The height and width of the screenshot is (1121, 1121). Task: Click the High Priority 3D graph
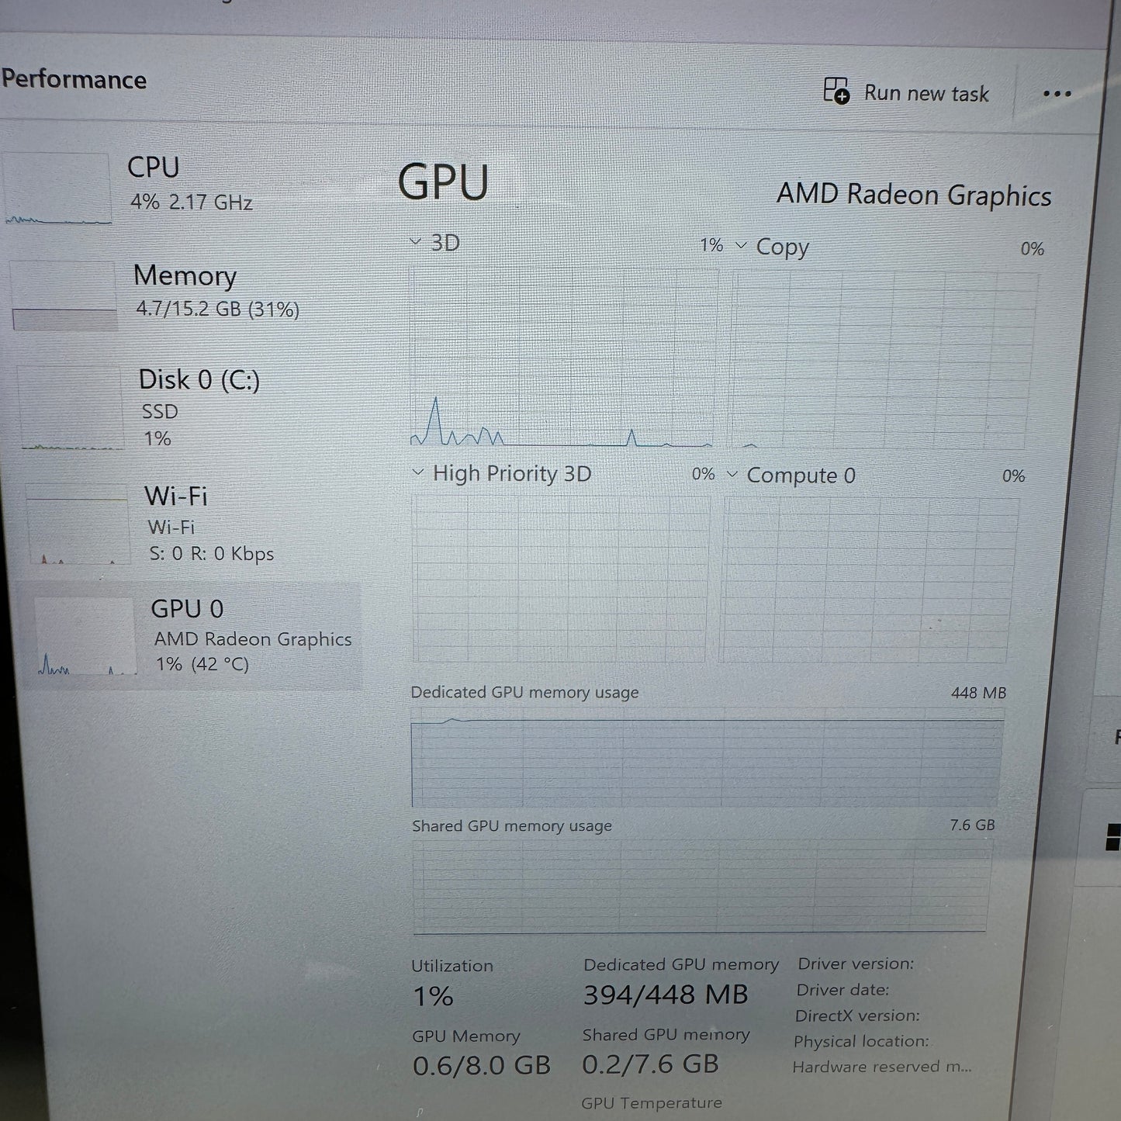[560, 578]
